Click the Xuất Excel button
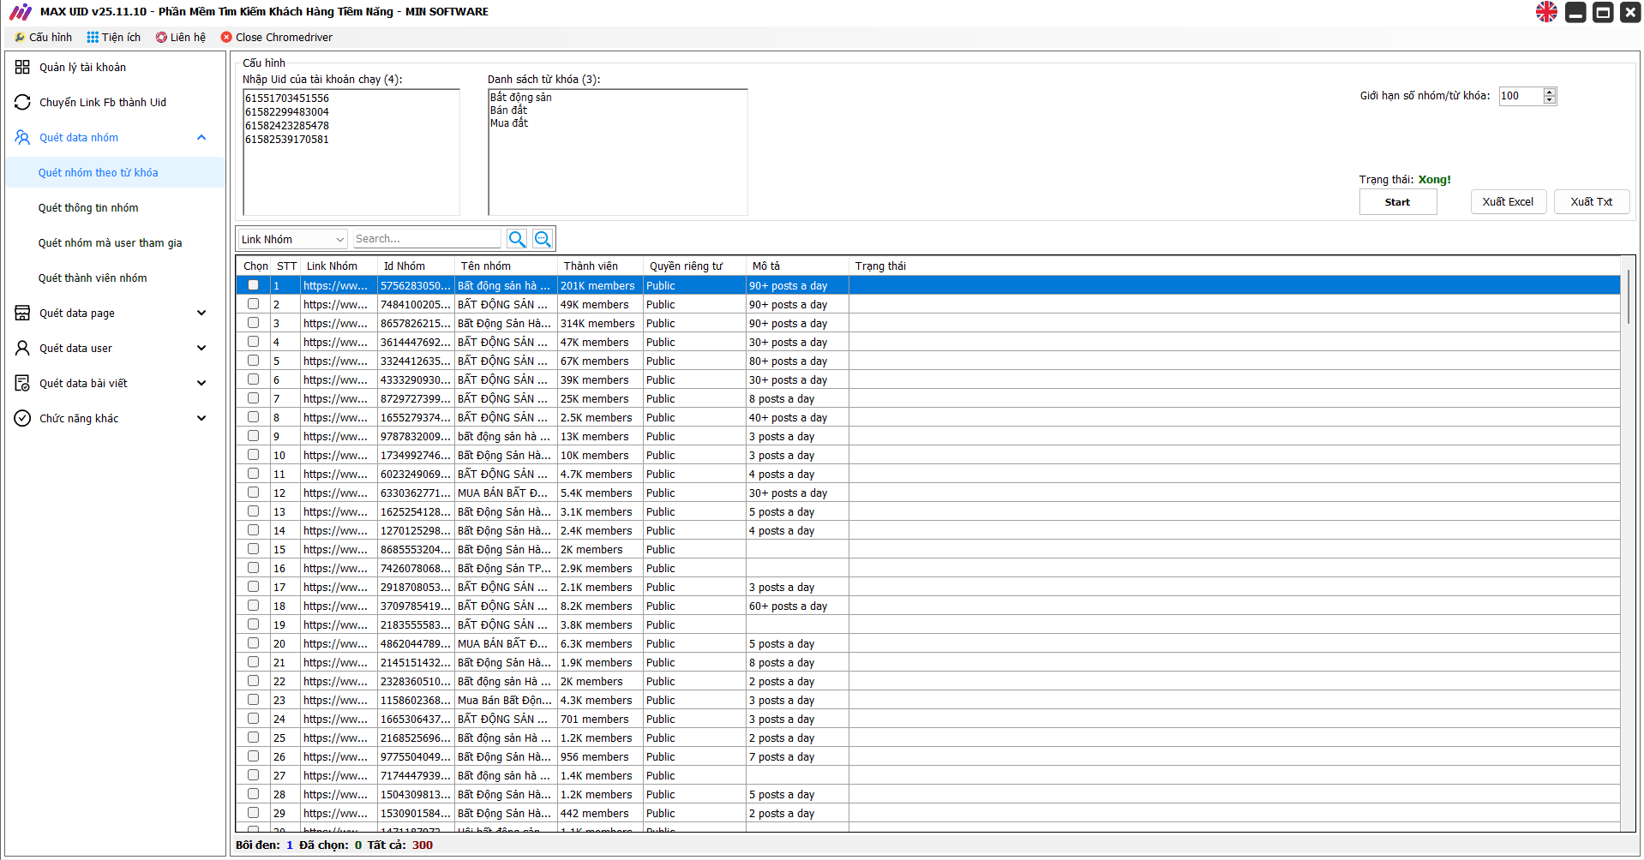 1508,202
